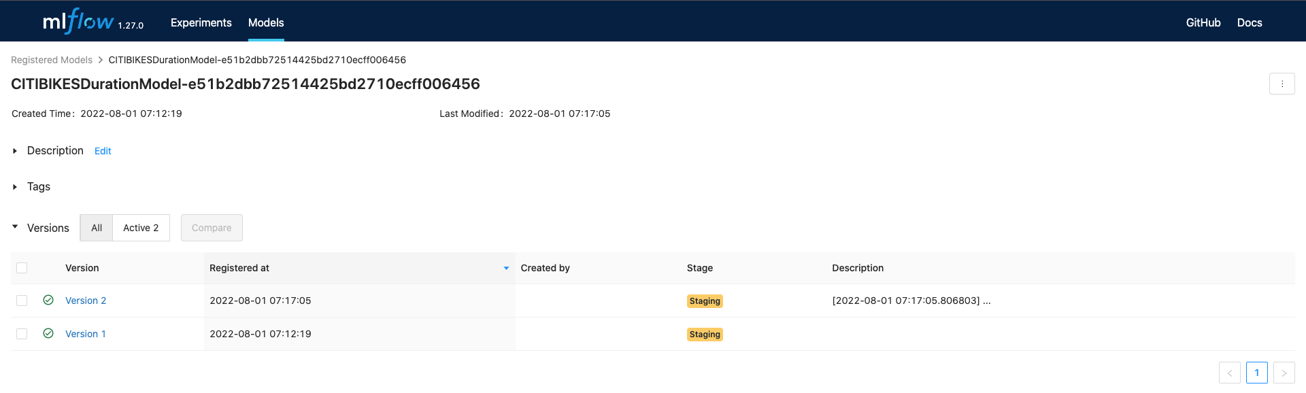Click the timestamp 2022-08-01 07:17:05 in Version 2 row

click(x=261, y=301)
